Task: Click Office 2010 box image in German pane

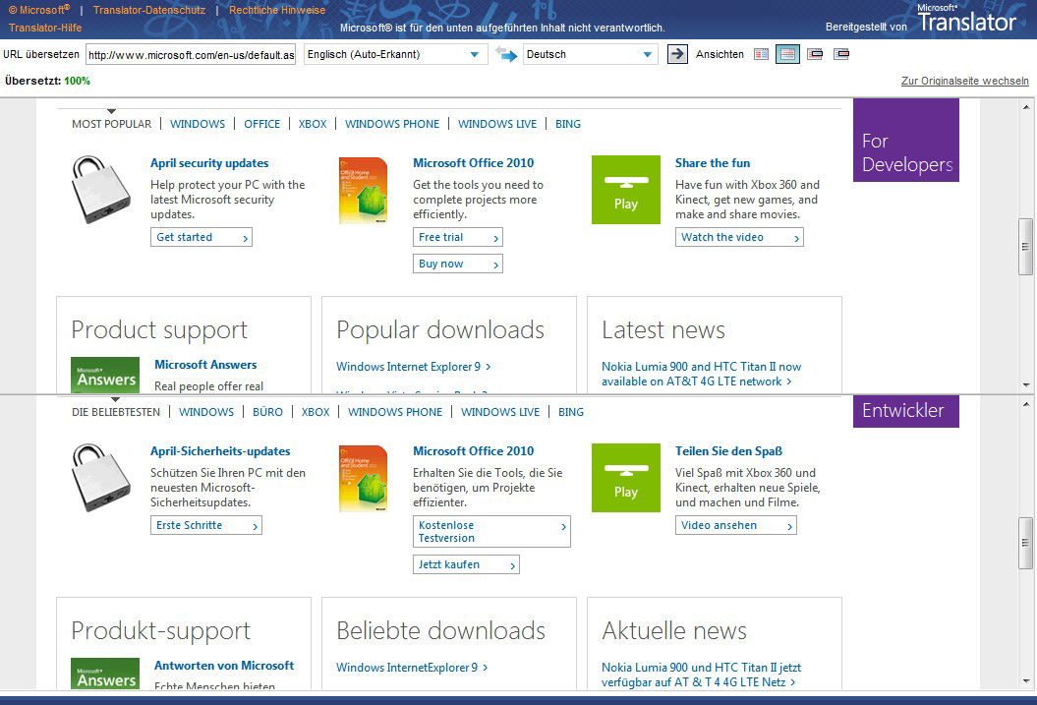Action: [x=363, y=479]
